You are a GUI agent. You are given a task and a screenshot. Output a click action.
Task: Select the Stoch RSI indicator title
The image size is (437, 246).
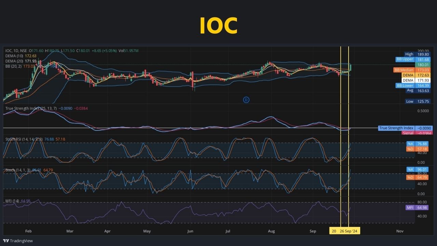(x=24, y=139)
